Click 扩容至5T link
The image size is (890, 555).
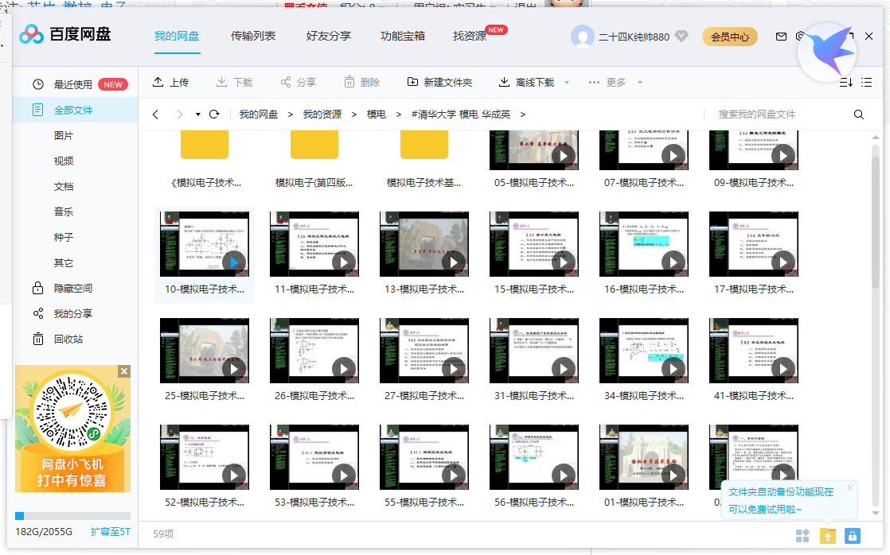[110, 532]
